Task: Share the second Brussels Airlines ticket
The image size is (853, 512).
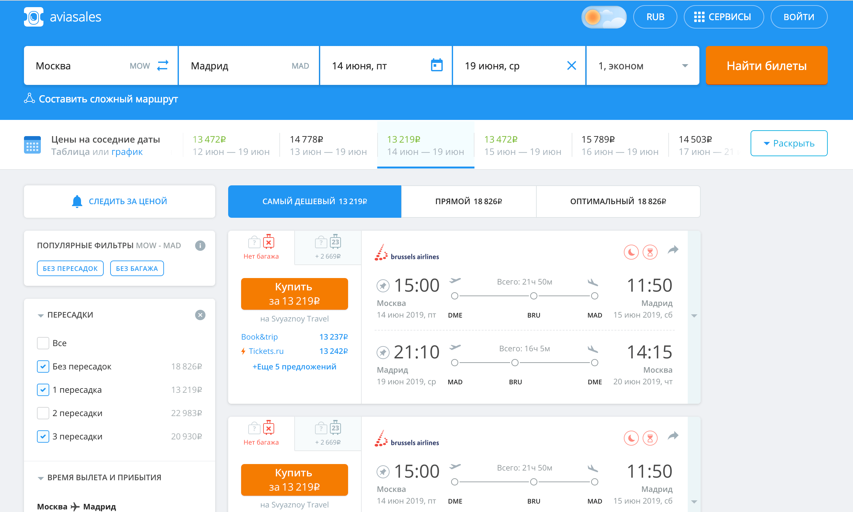Action: click(x=673, y=436)
